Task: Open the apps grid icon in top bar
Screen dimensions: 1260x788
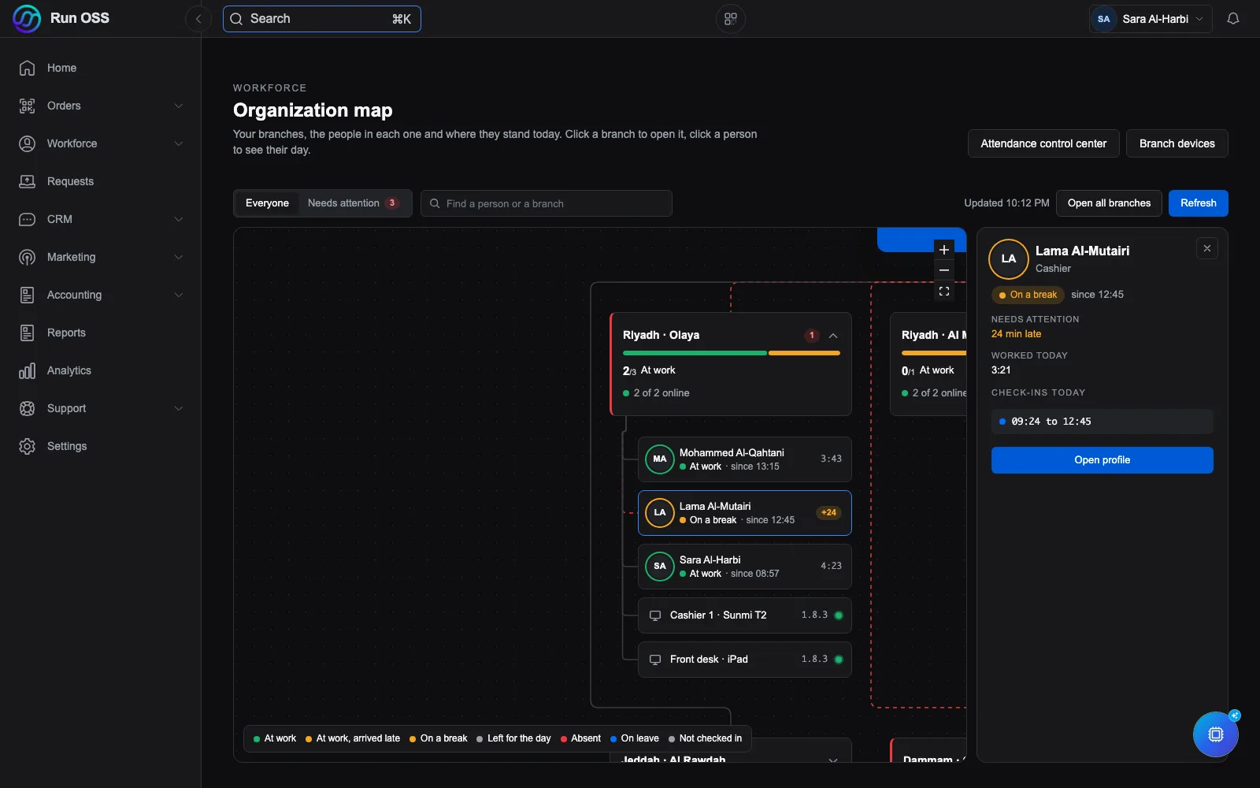Action: [731, 19]
